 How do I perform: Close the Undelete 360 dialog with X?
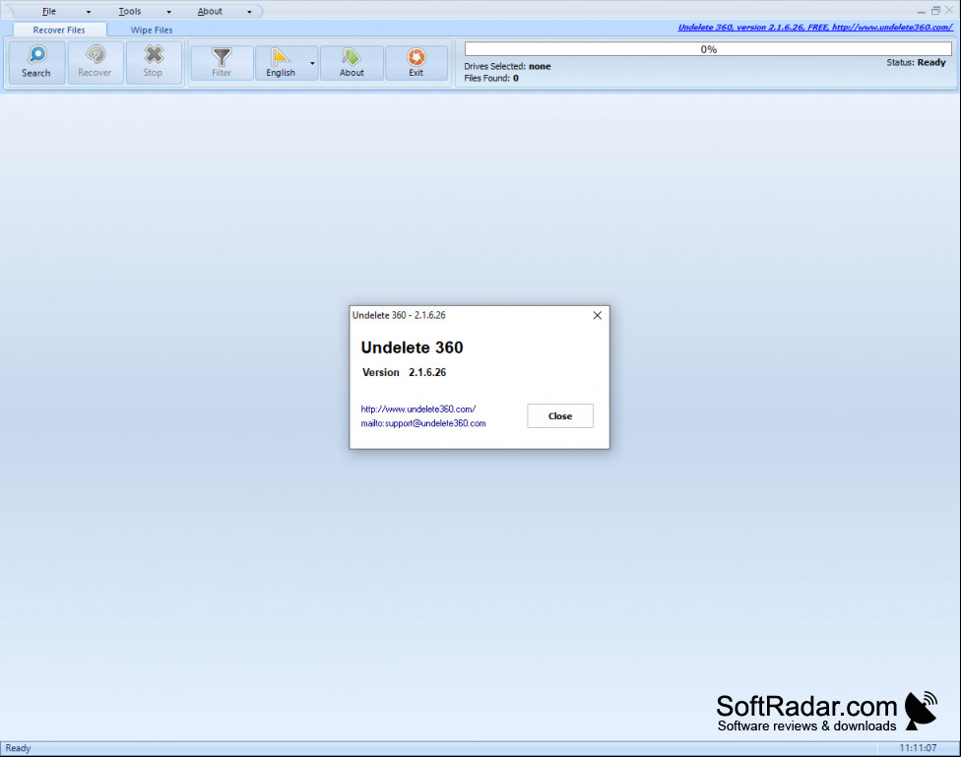(x=597, y=315)
